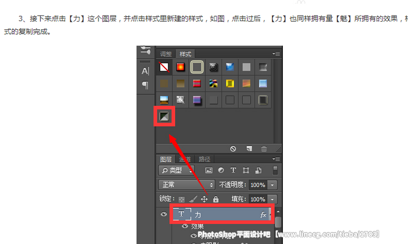Open the 不透明度 opacity slider arrow

[x=273, y=185]
